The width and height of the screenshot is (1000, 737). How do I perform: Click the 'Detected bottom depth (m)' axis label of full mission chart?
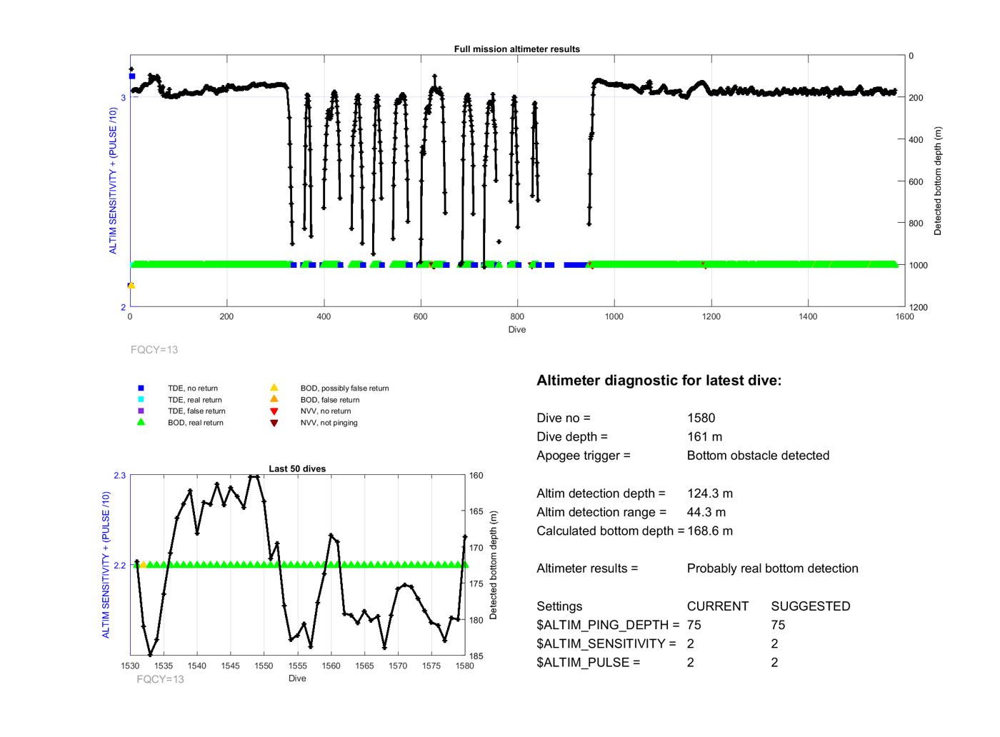click(x=938, y=181)
